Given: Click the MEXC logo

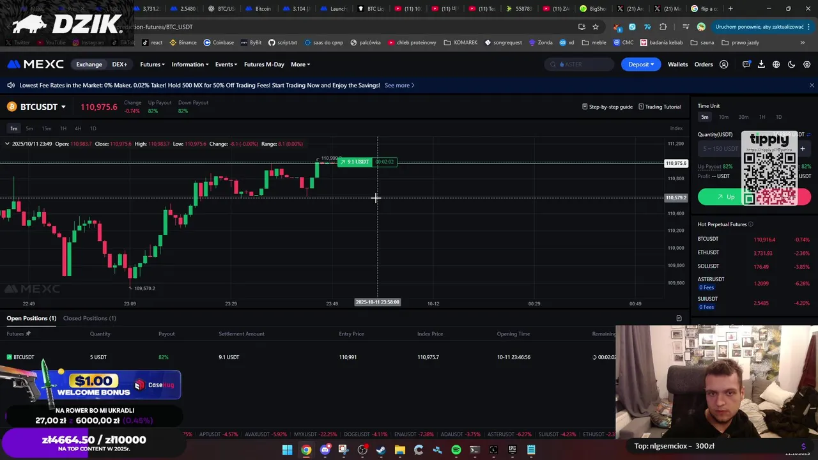Looking at the screenshot, I should click(x=35, y=65).
